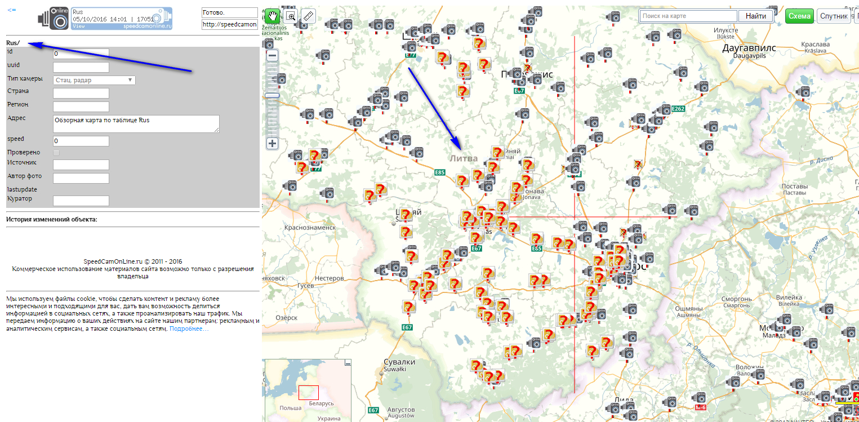Activate the zoom-to-selection magnifier tool
Viewport: 859px width, 422px height.
(291, 16)
